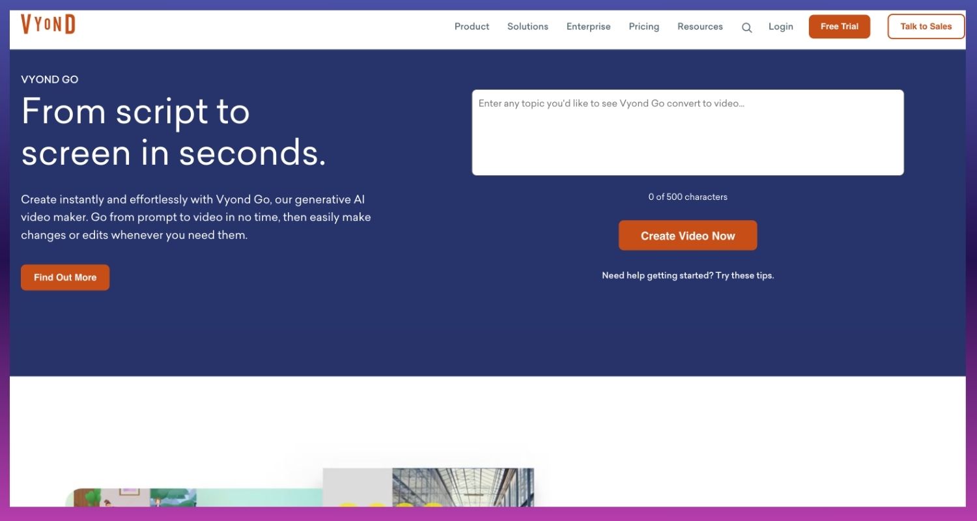
Task: Click the '0 of 500 characters' counter
Action: coord(688,197)
